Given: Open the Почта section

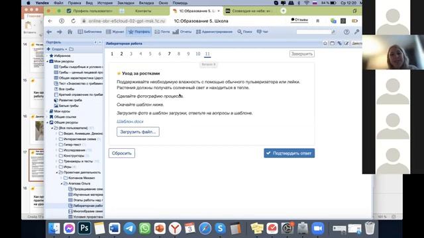Looking at the screenshot, I should pyautogui.click(x=162, y=32).
